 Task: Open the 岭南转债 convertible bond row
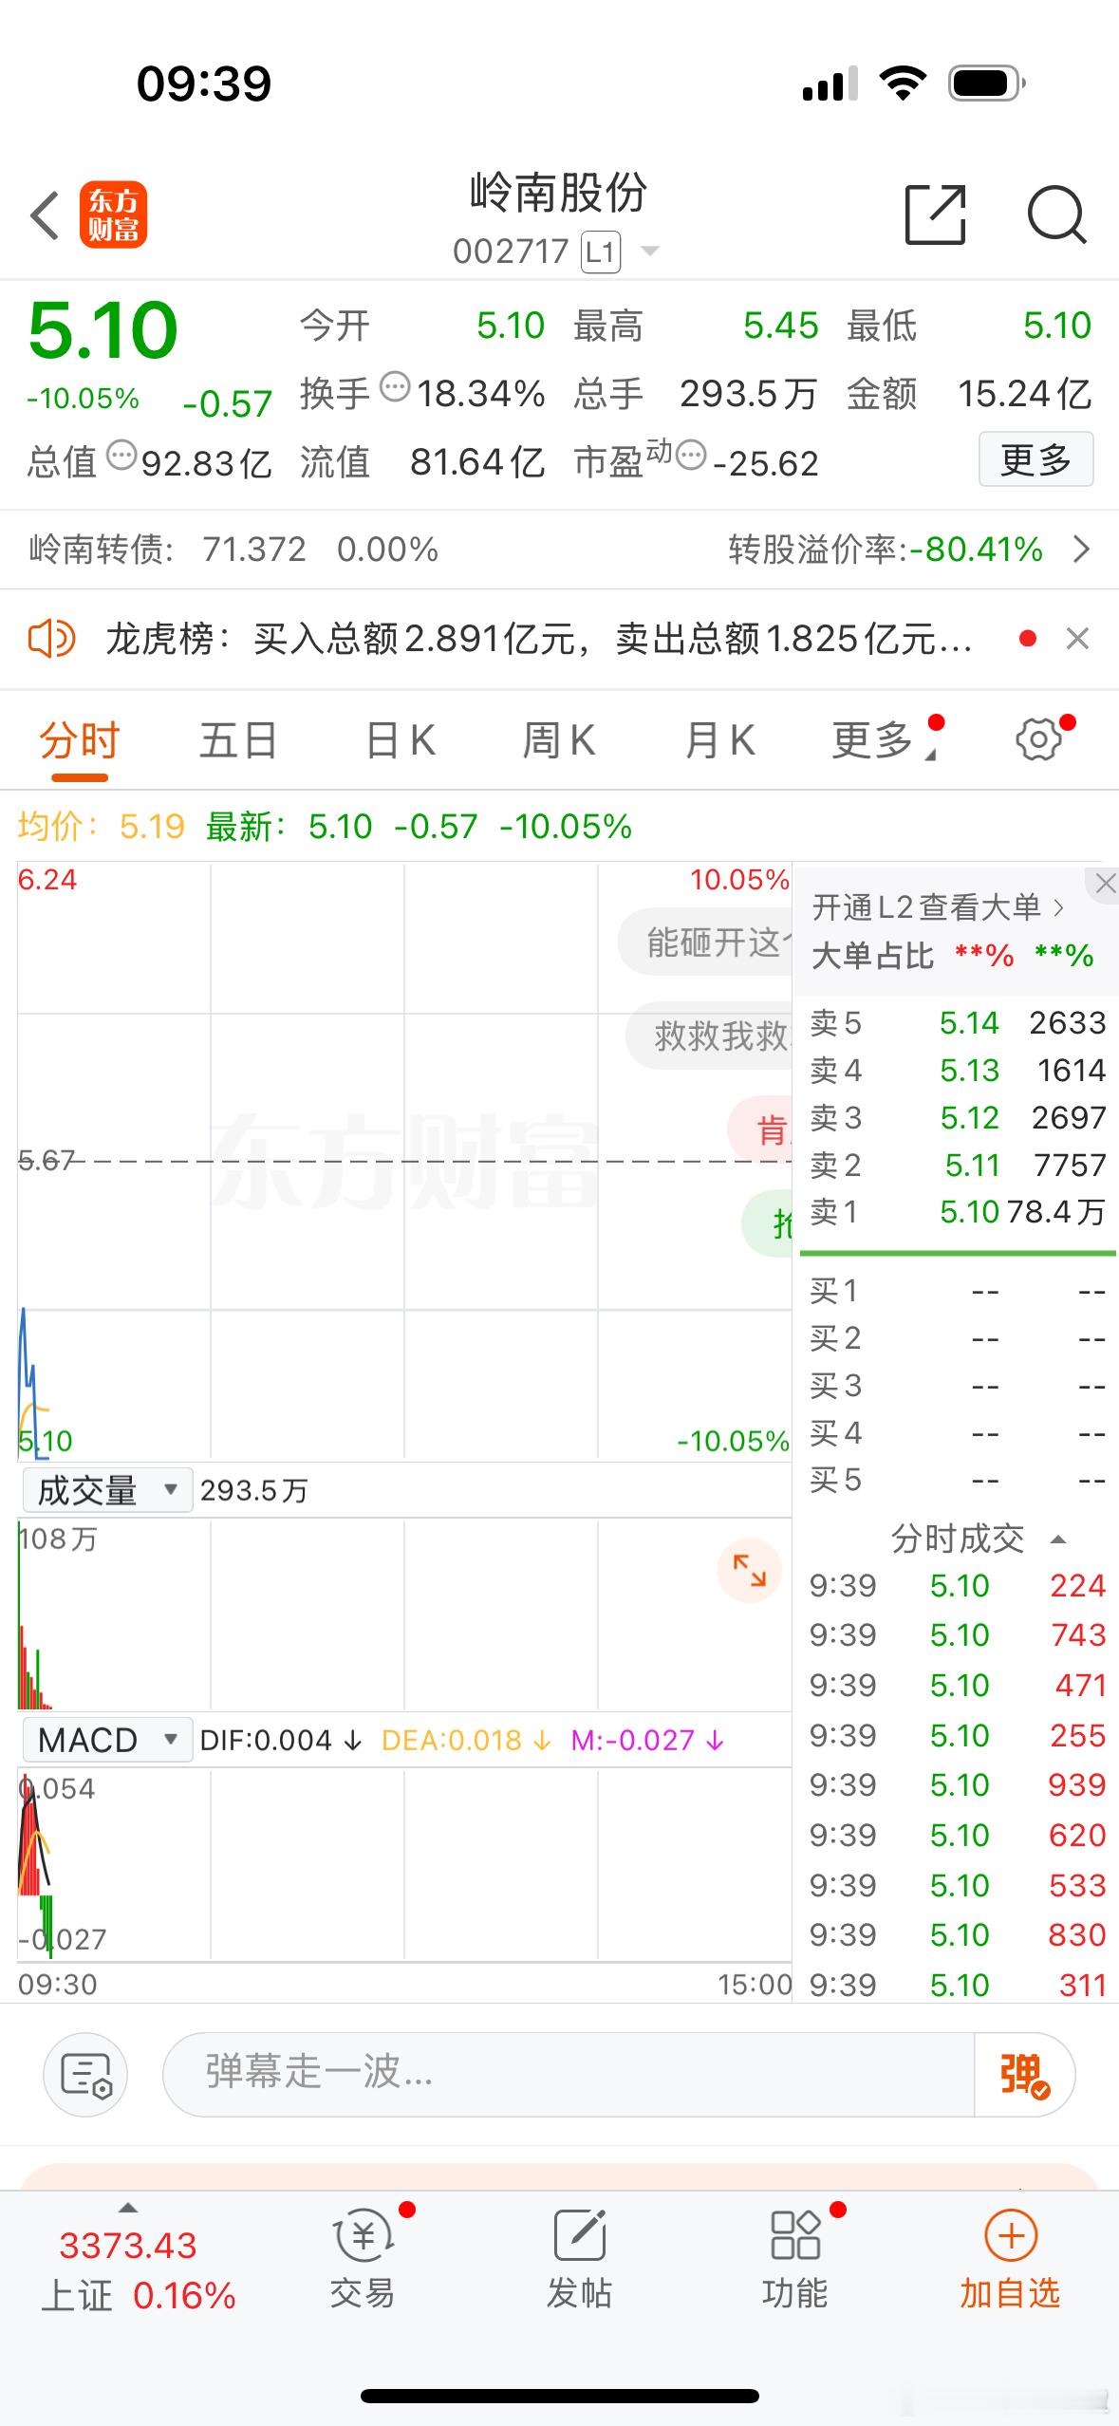(x=559, y=549)
